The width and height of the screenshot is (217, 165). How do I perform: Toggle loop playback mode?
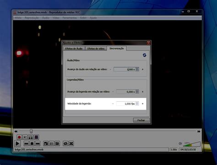point(65,144)
